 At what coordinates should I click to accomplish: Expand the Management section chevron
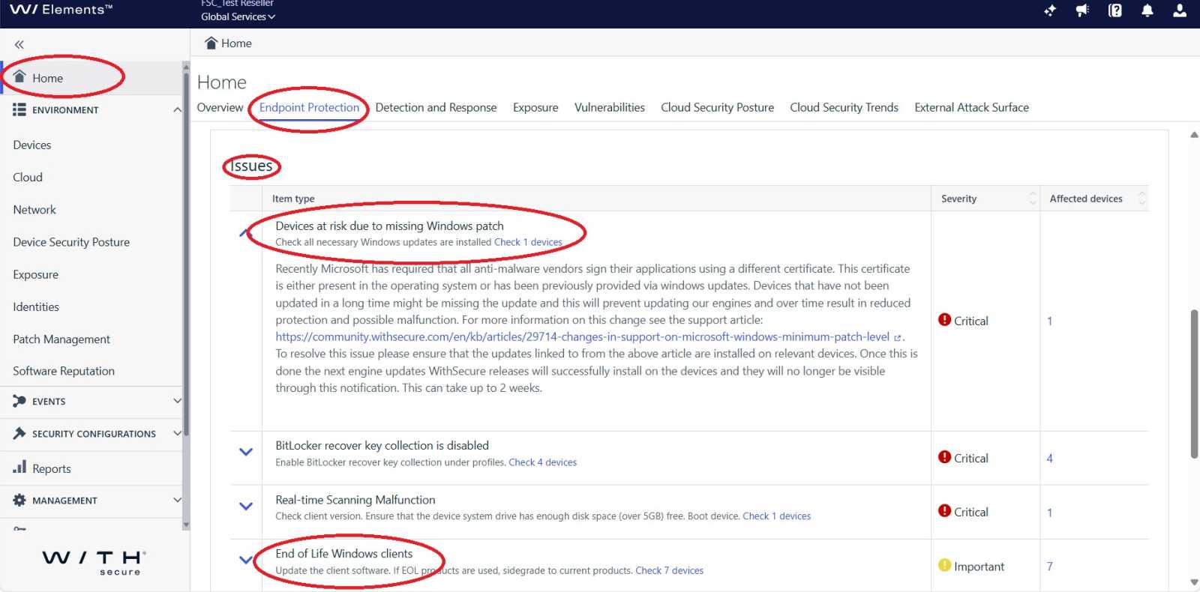tap(177, 500)
